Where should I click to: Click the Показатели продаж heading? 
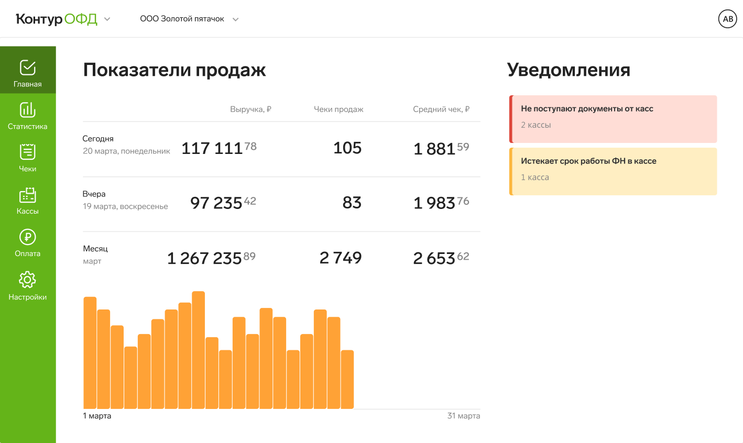[x=174, y=70]
